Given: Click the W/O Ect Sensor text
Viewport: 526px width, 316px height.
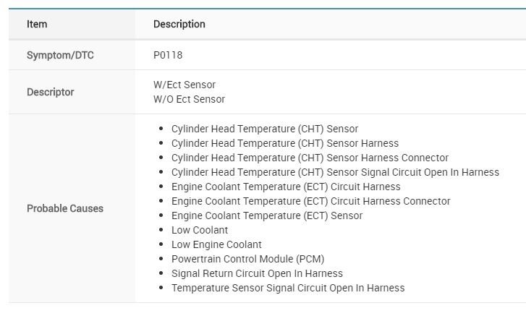Looking at the screenshot, I should tap(189, 99).
